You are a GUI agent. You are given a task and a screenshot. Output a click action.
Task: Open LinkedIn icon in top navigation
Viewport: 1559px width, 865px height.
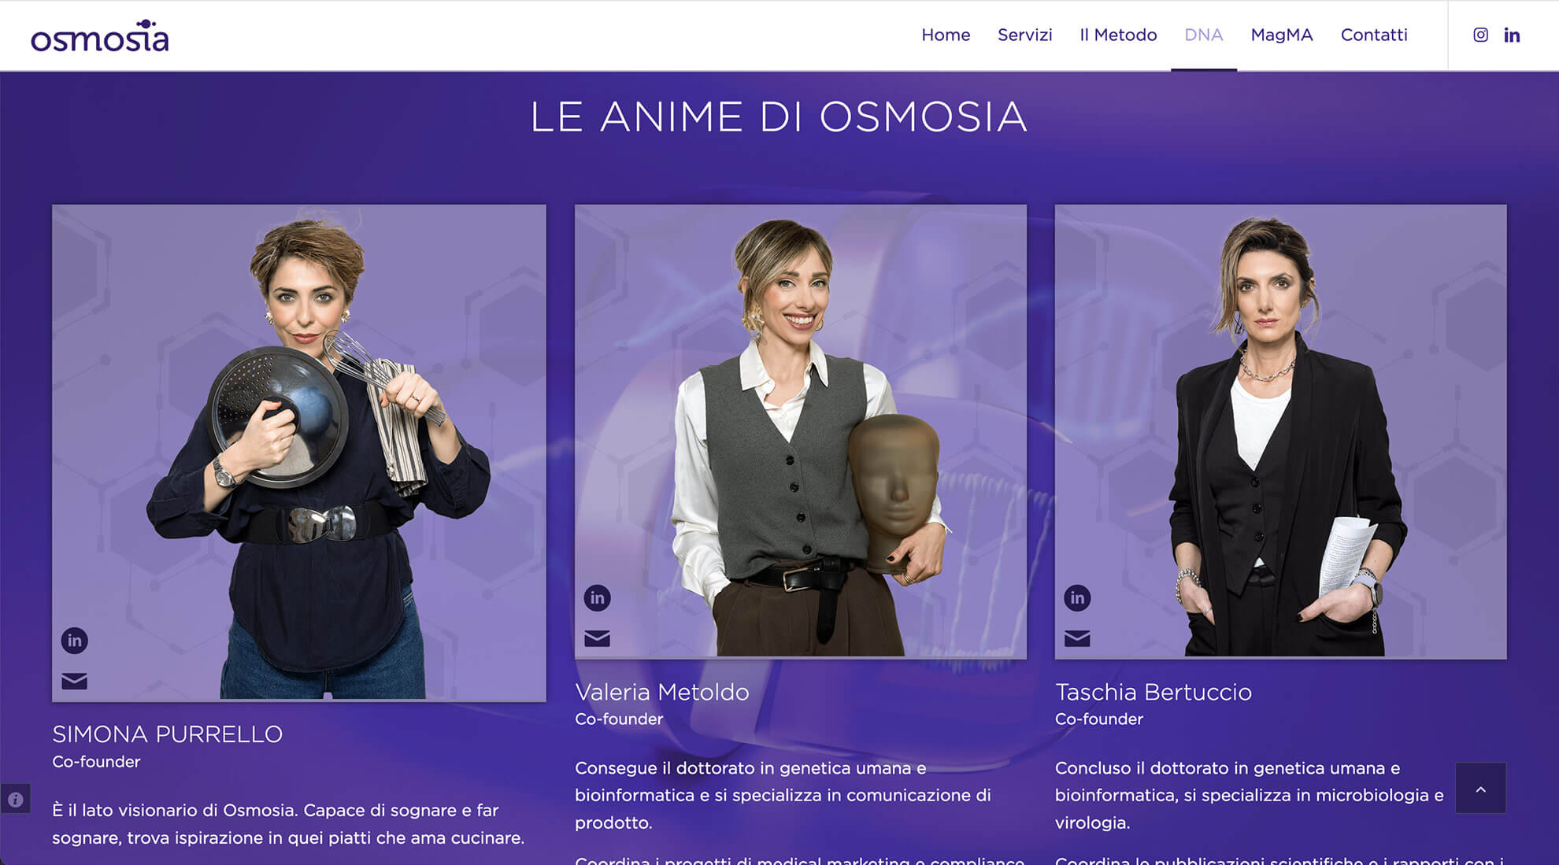pyautogui.click(x=1512, y=35)
